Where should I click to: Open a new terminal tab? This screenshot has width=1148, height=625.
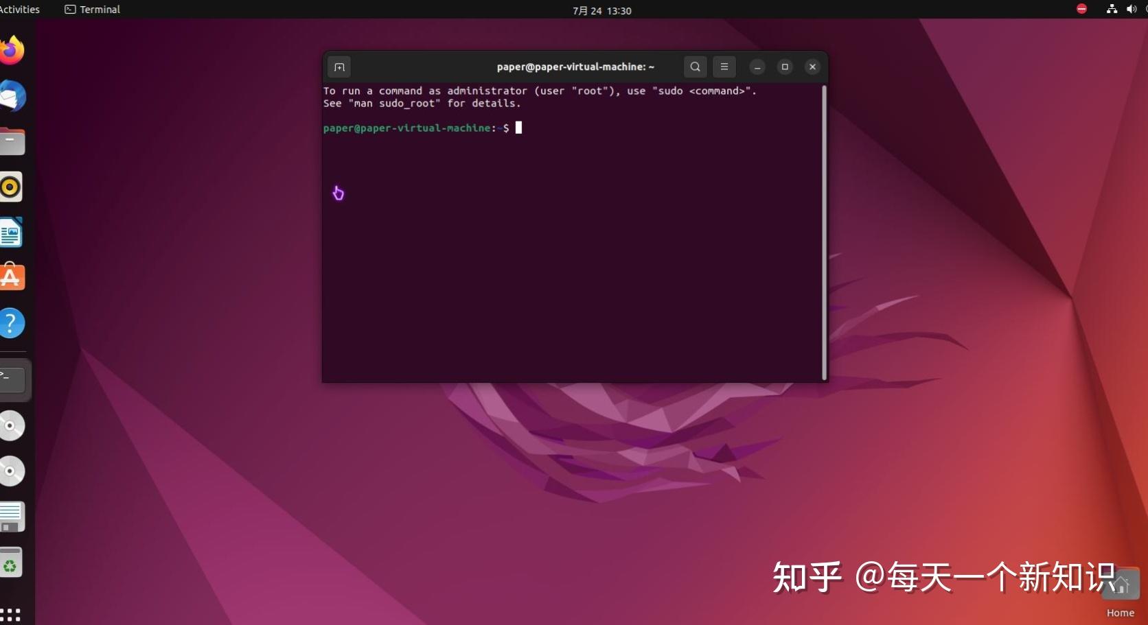(338, 67)
